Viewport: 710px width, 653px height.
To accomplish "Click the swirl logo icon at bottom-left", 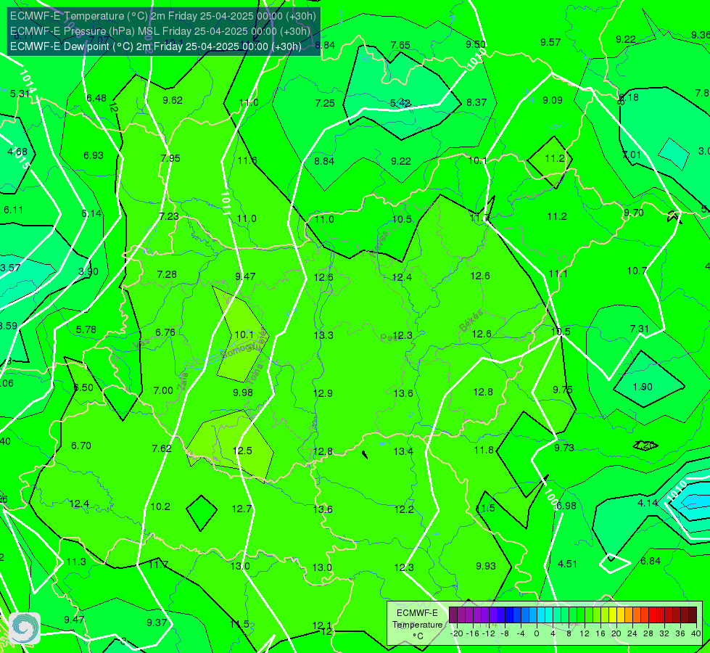I will (x=25, y=628).
